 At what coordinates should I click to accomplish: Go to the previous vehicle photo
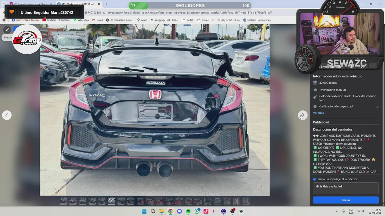click(x=7, y=115)
